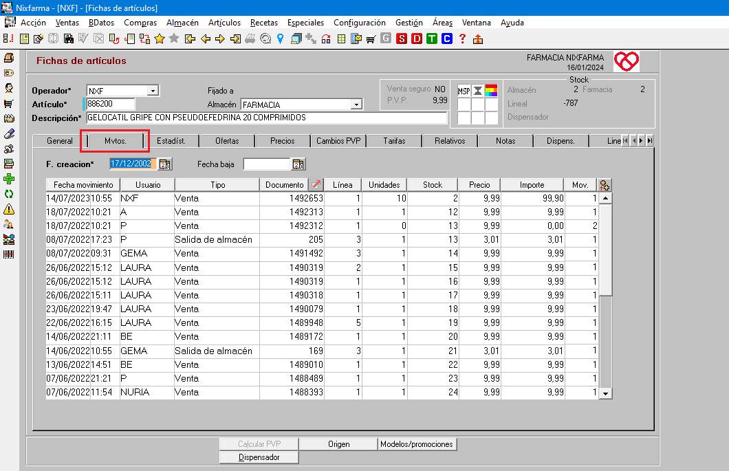Click the hourglass sigma indicator icon
The height and width of the screenshot is (471, 729).
pos(477,91)
